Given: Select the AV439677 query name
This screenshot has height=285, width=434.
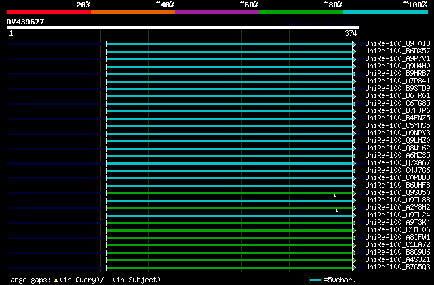Looking at the screenshot, I should pos(26,22).
